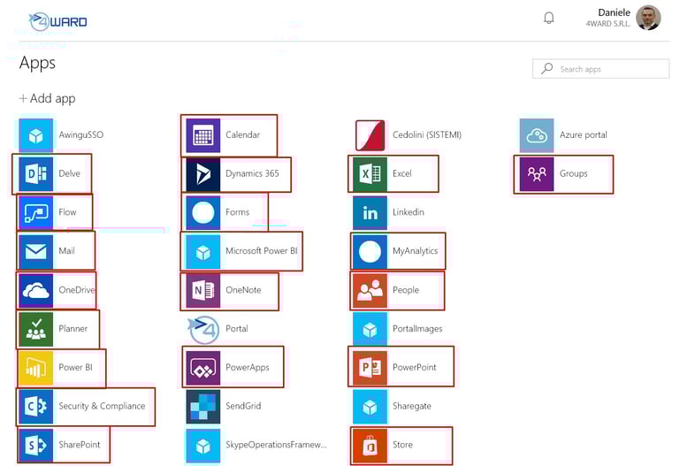Open the Calendar app icon
The width and height of the screenshot is (680, 466).
click(x=203, y=135)
